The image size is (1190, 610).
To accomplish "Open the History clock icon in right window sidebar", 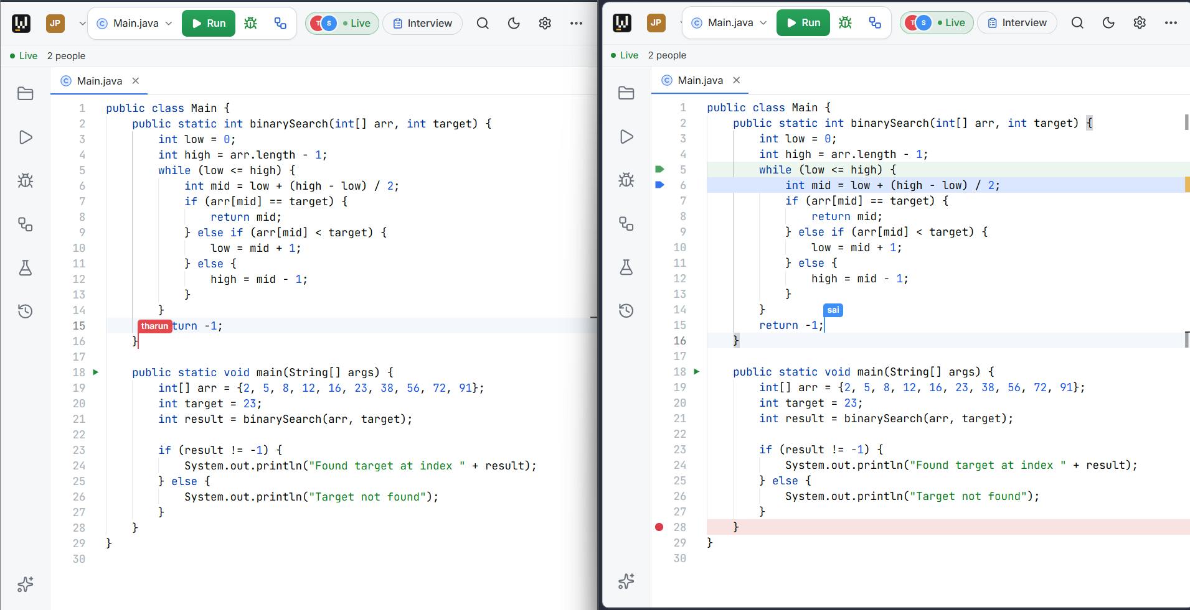I will pyautogui.click(x=626, y=311).
